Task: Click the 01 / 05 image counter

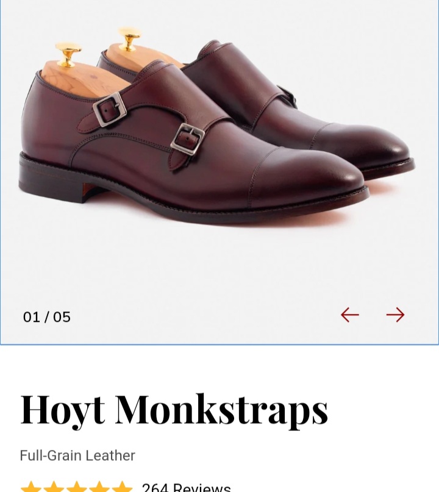Action: (47, 317)
